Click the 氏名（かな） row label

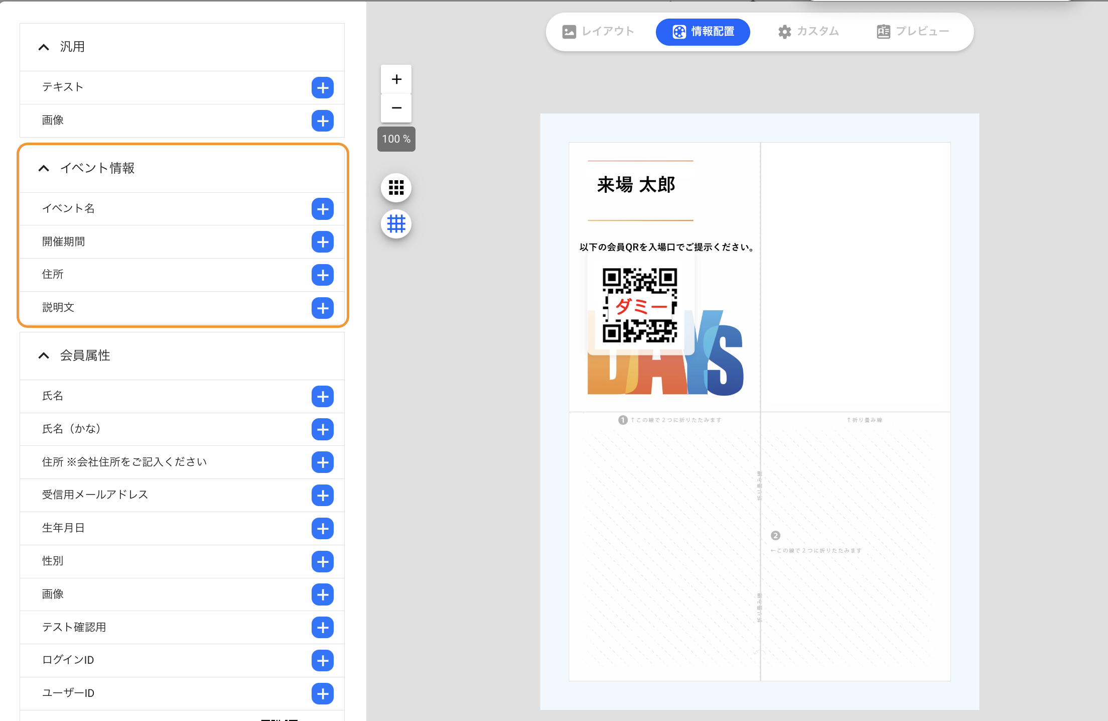click(x=73, y=429)
